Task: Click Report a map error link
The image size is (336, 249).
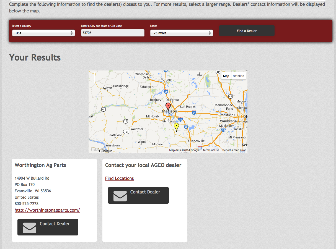Action: [234, 150]
